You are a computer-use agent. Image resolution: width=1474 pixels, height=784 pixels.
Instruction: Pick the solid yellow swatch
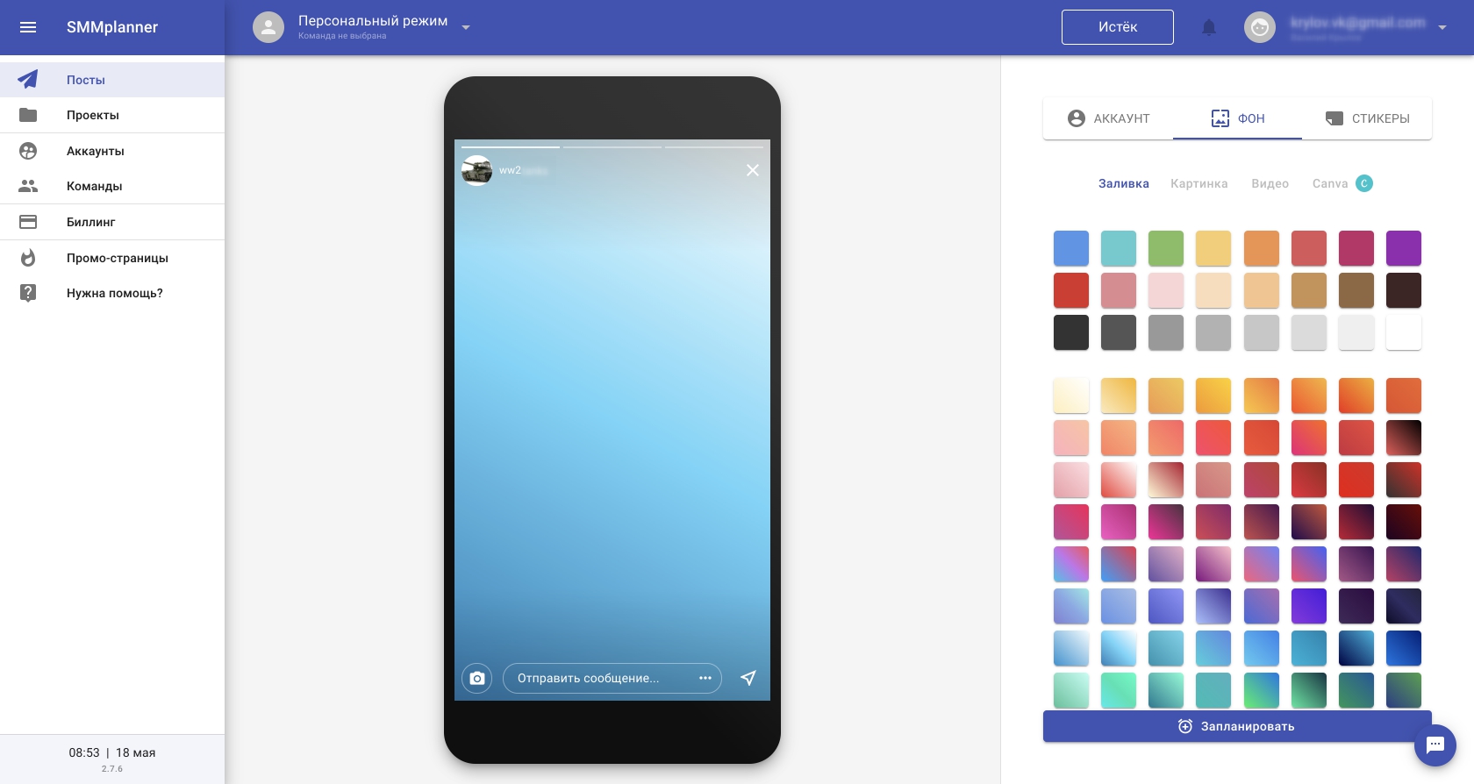pos(1213,248)
